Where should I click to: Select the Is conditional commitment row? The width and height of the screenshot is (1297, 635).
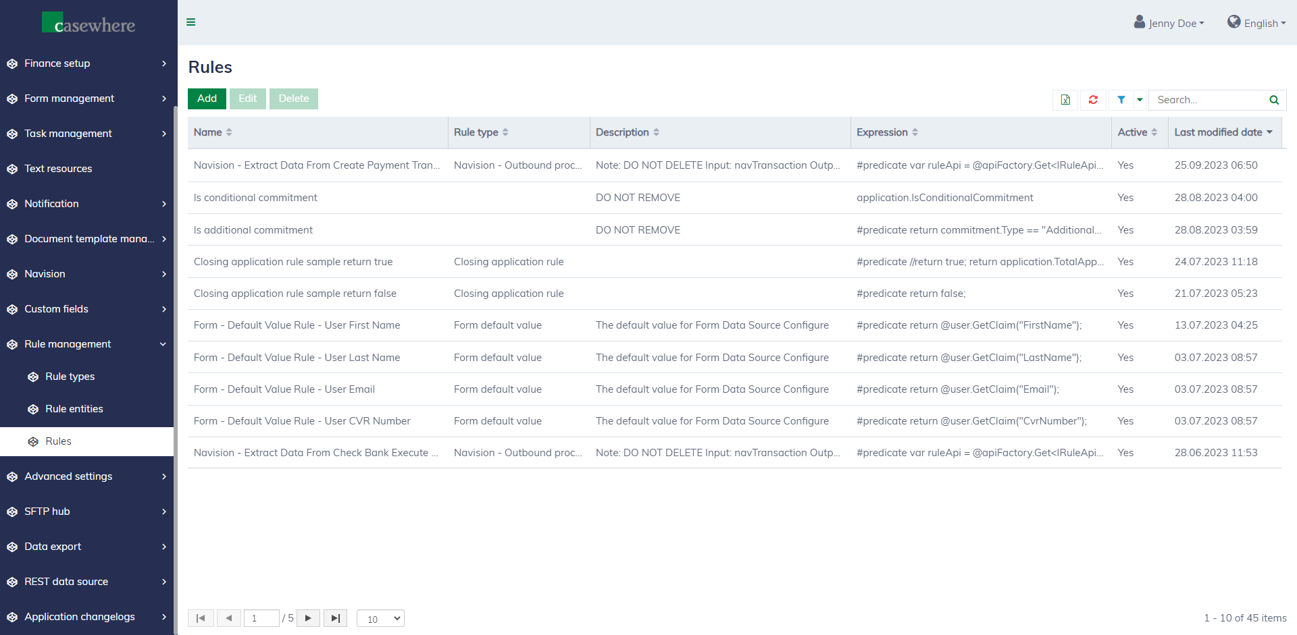coord(255,198)
